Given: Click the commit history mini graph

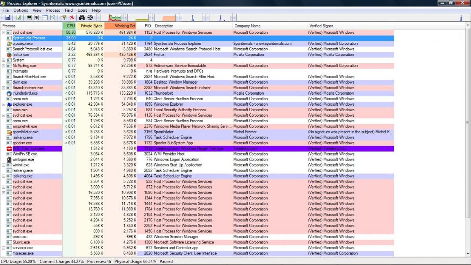Looking at the screenshot, I should pyautogui.click(x=138, y=18).
